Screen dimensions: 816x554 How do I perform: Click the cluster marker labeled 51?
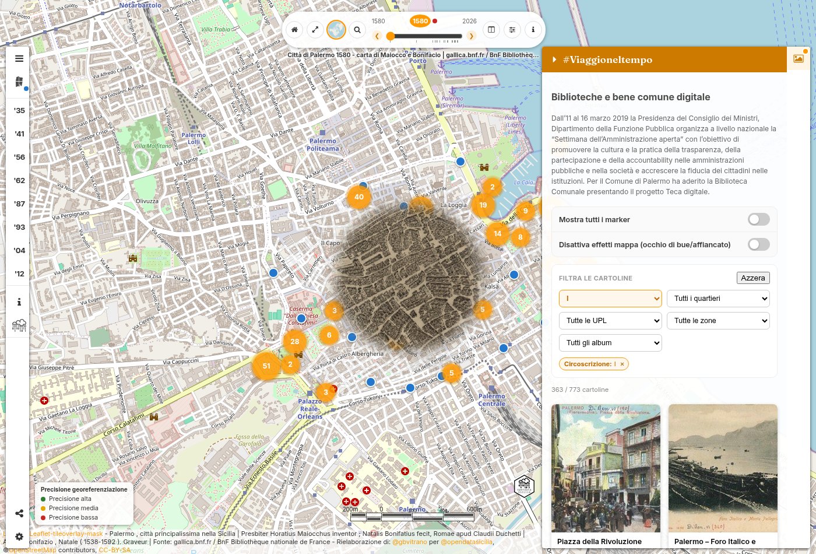click(266, 366)
